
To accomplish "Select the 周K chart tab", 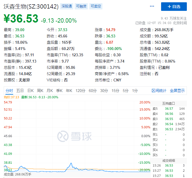I will [40, 91].
